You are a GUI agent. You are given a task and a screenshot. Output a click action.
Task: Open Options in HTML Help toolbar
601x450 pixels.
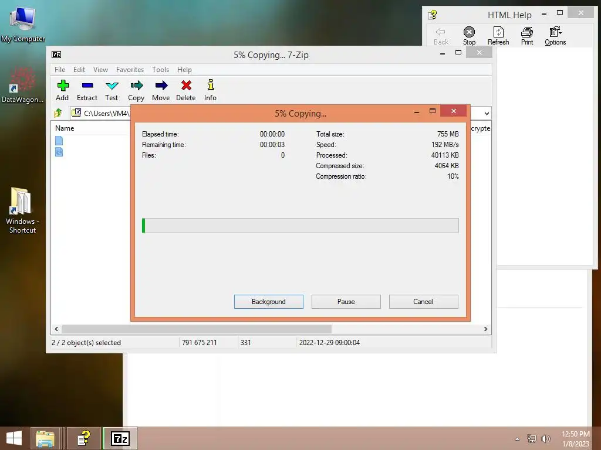coord(555,36)
